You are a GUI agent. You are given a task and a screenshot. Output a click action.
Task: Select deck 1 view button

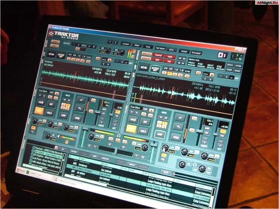point(110,42)
